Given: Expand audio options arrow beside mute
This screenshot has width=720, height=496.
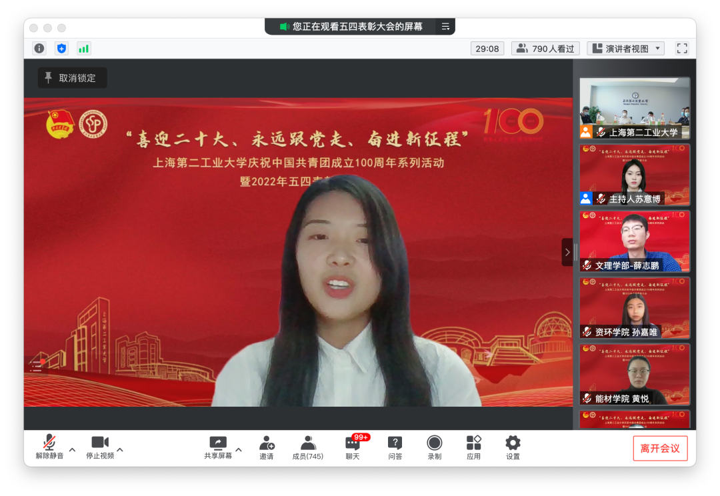Looking at the screenshot, I should pyautogui.click(x=72, y=449).
